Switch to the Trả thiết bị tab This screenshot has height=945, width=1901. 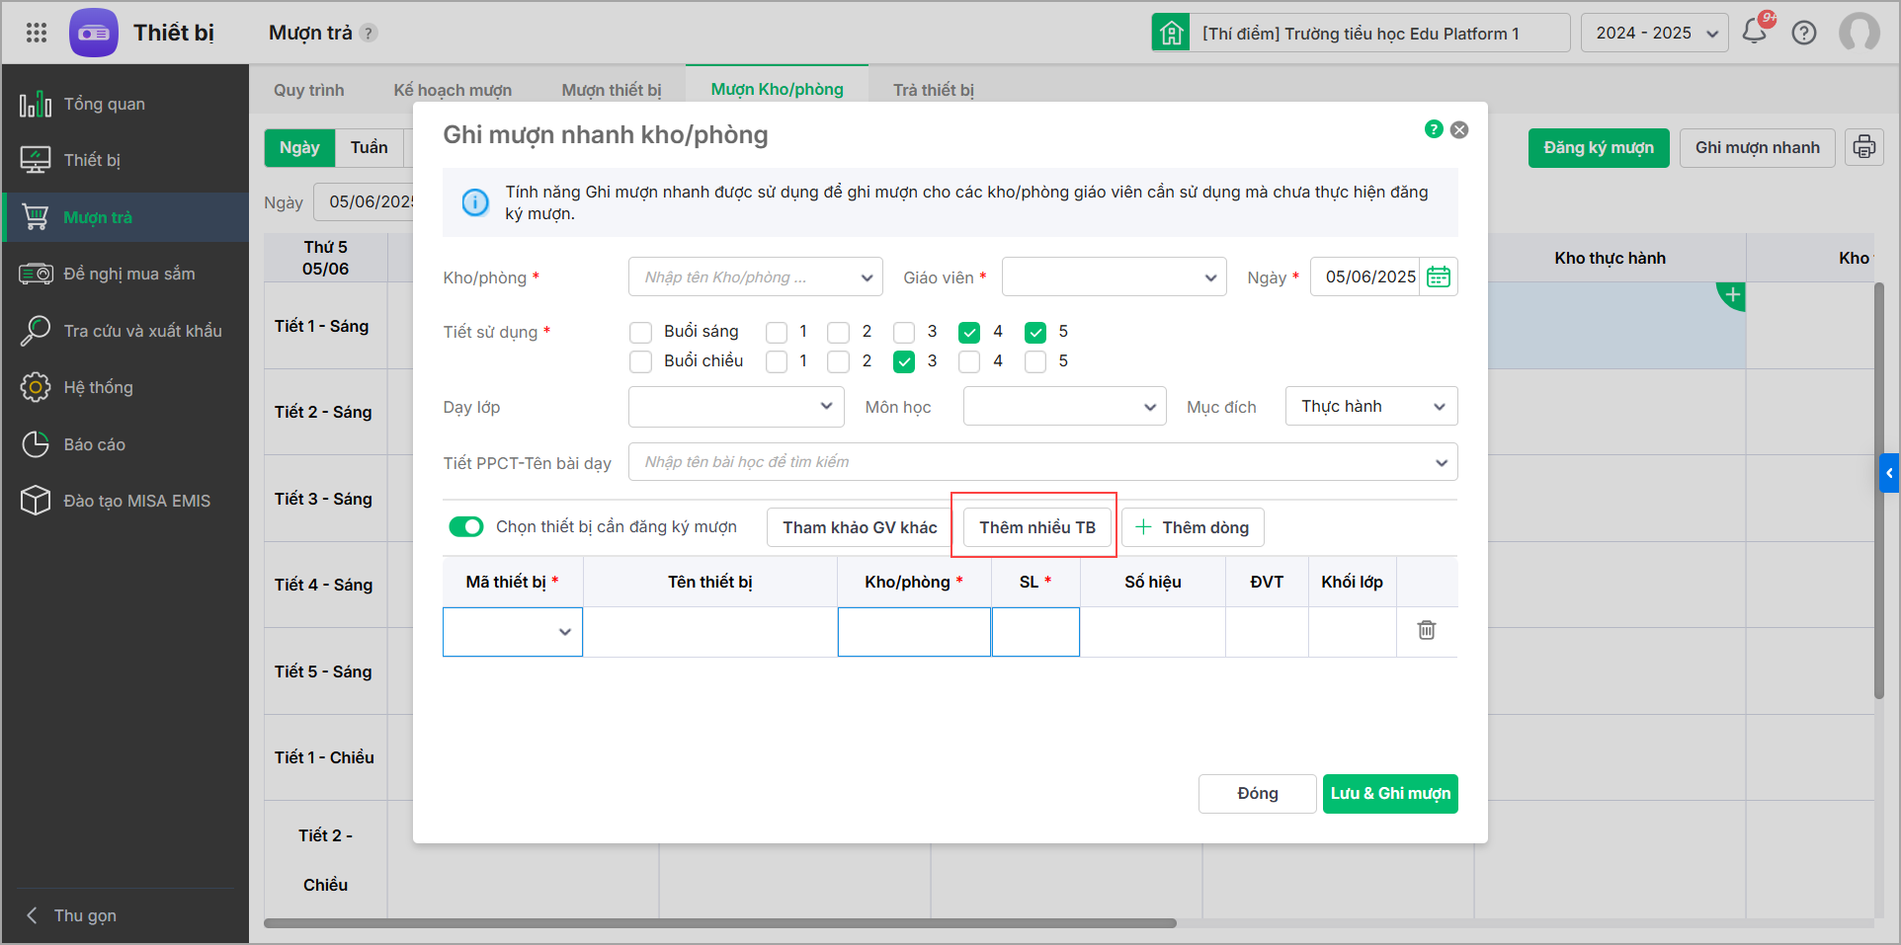(x=933, y=90)
